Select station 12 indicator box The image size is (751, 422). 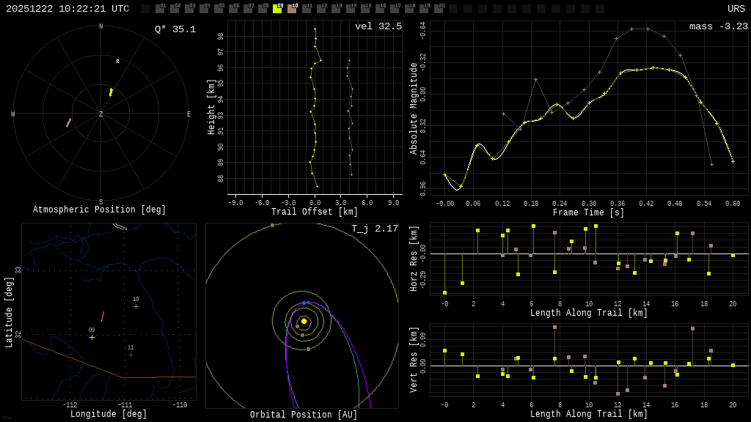[321, 9]
